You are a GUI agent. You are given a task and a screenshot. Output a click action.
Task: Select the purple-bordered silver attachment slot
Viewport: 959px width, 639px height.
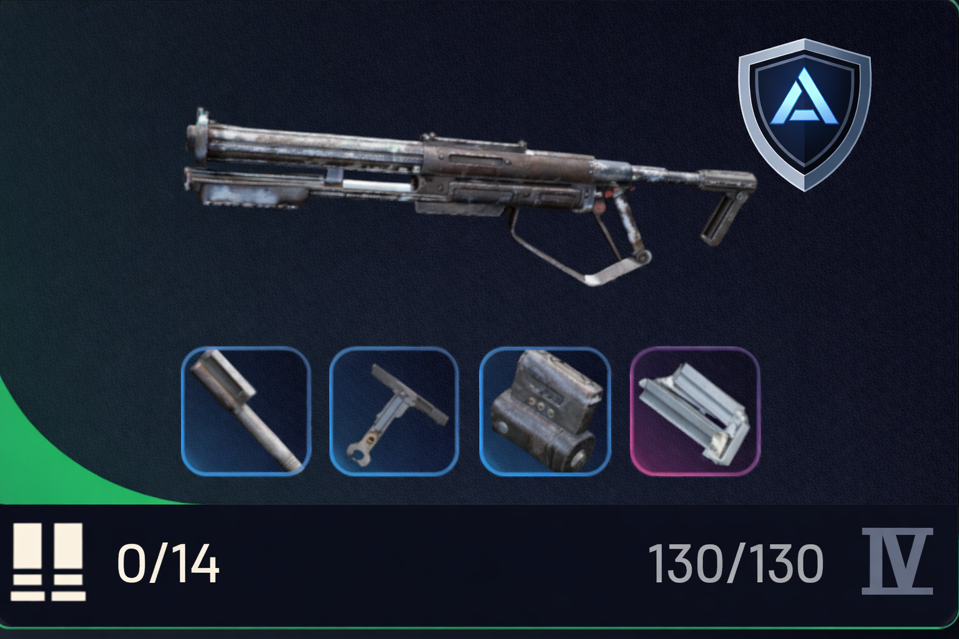(x=695, y=412)
